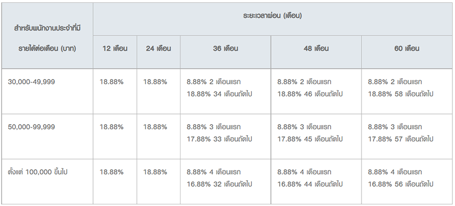The height and width of the screenshot is (206, 455).
Task: Click the "ระยะเวลาผ่อน (เดือน)" table header
Action: [272, 16]
